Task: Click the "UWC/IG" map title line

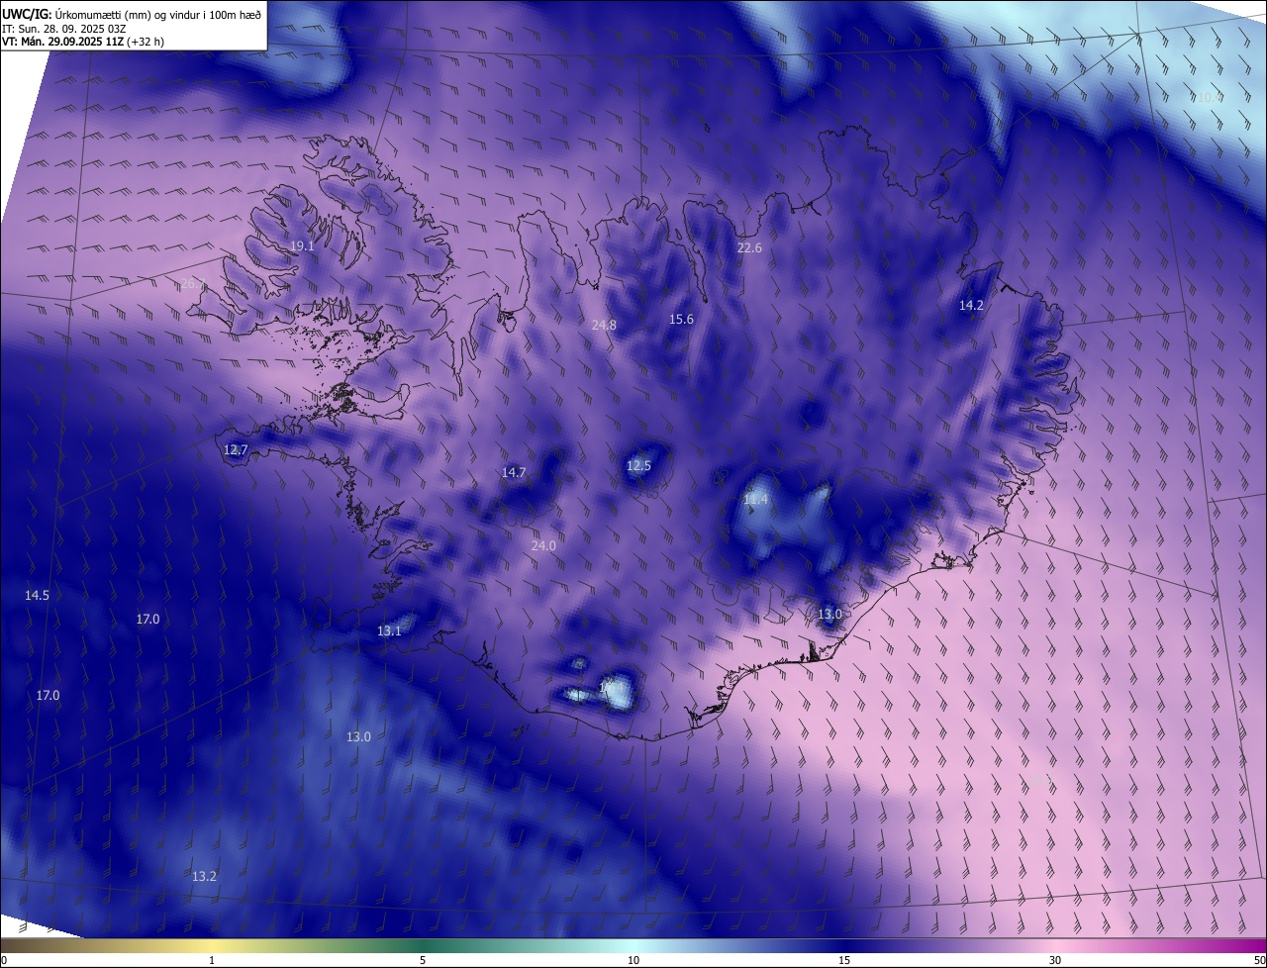Action: pos(132,13)
